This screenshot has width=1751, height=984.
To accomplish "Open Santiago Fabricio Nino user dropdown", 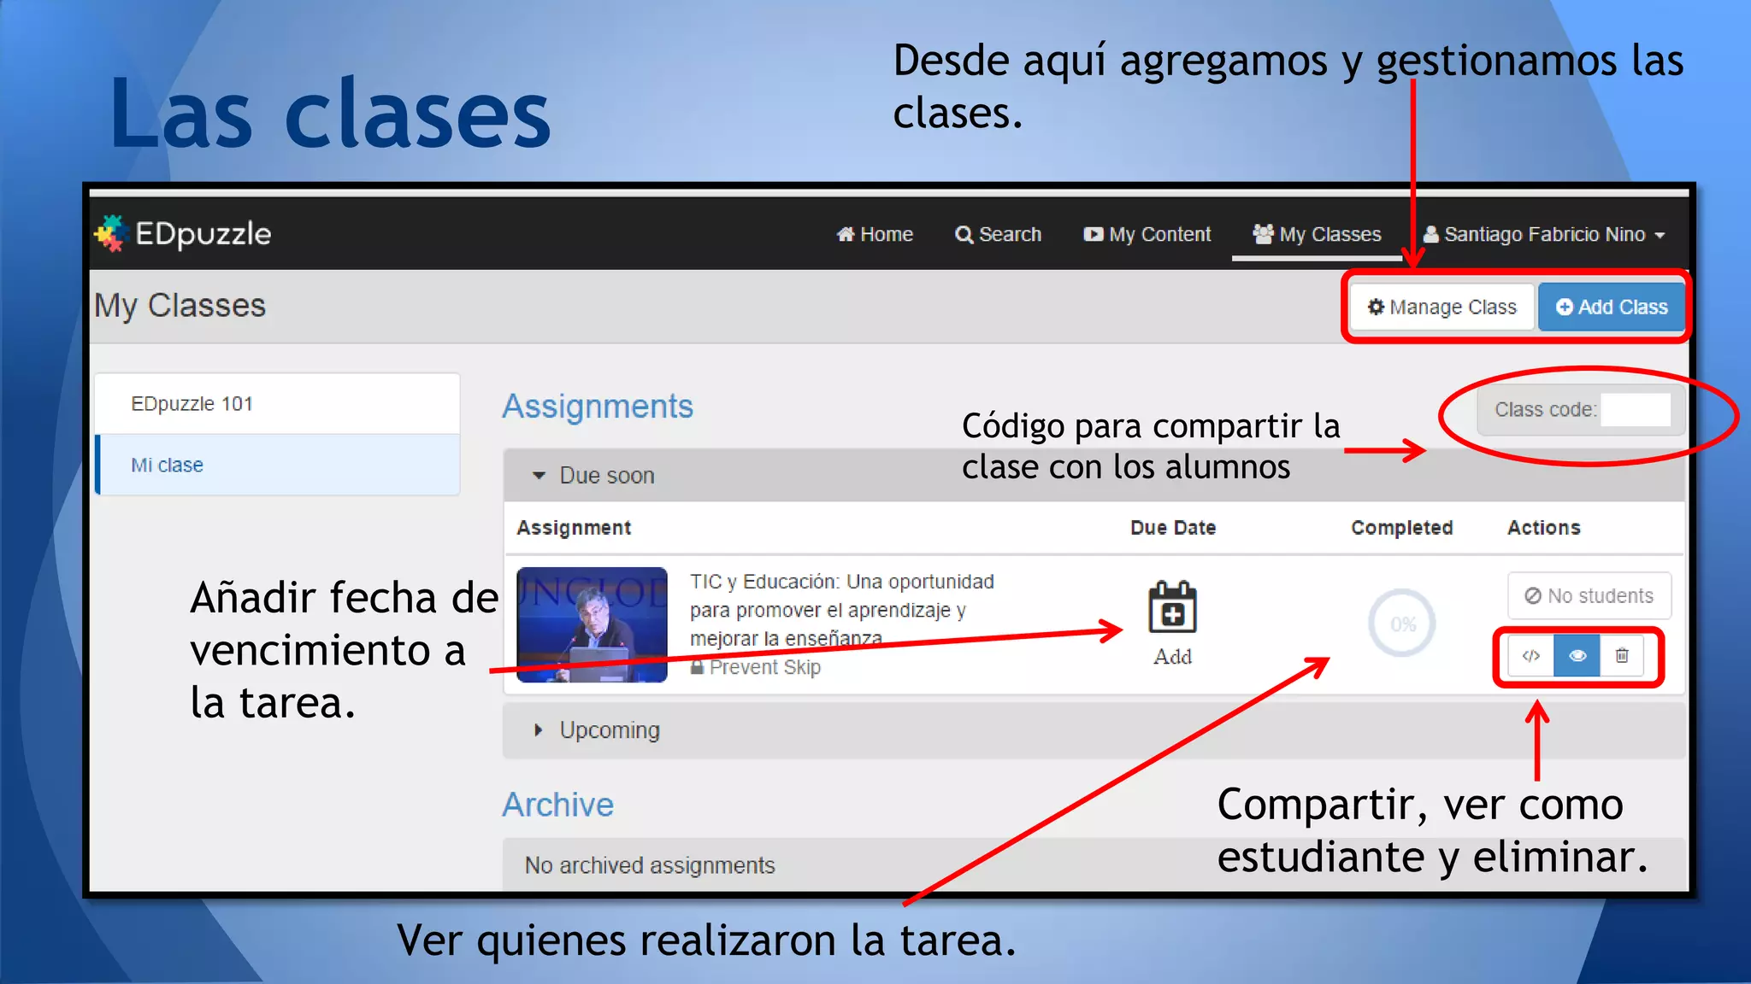I will pos(1544,234).
